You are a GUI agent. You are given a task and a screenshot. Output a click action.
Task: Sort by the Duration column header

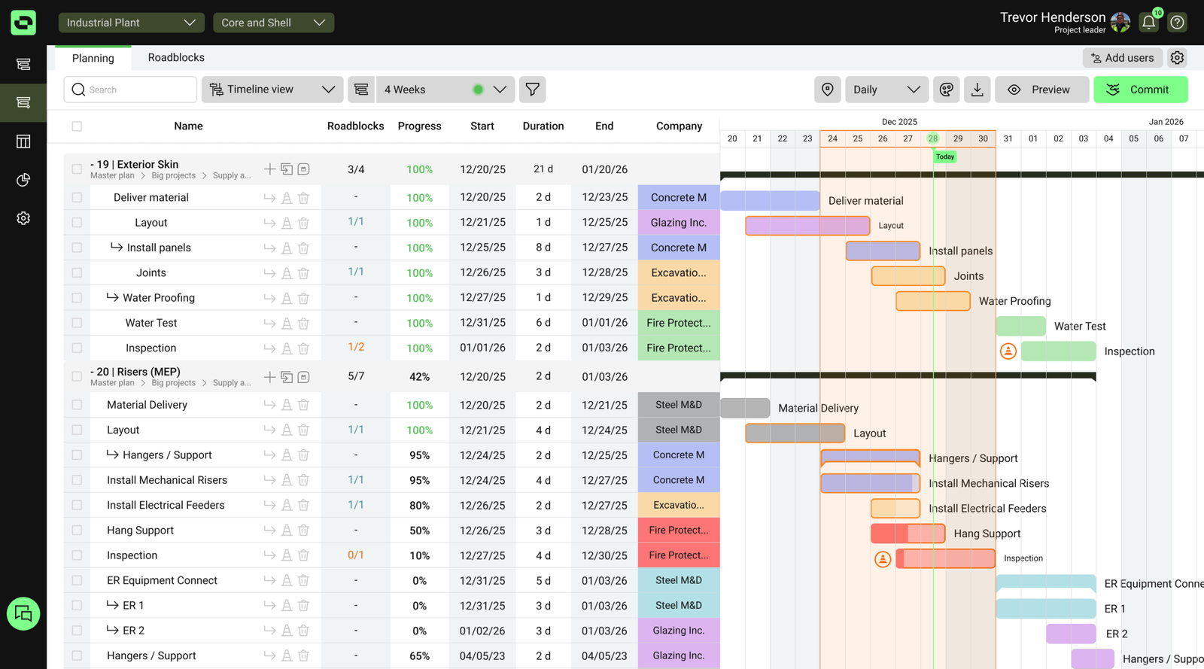click(543, 126)
